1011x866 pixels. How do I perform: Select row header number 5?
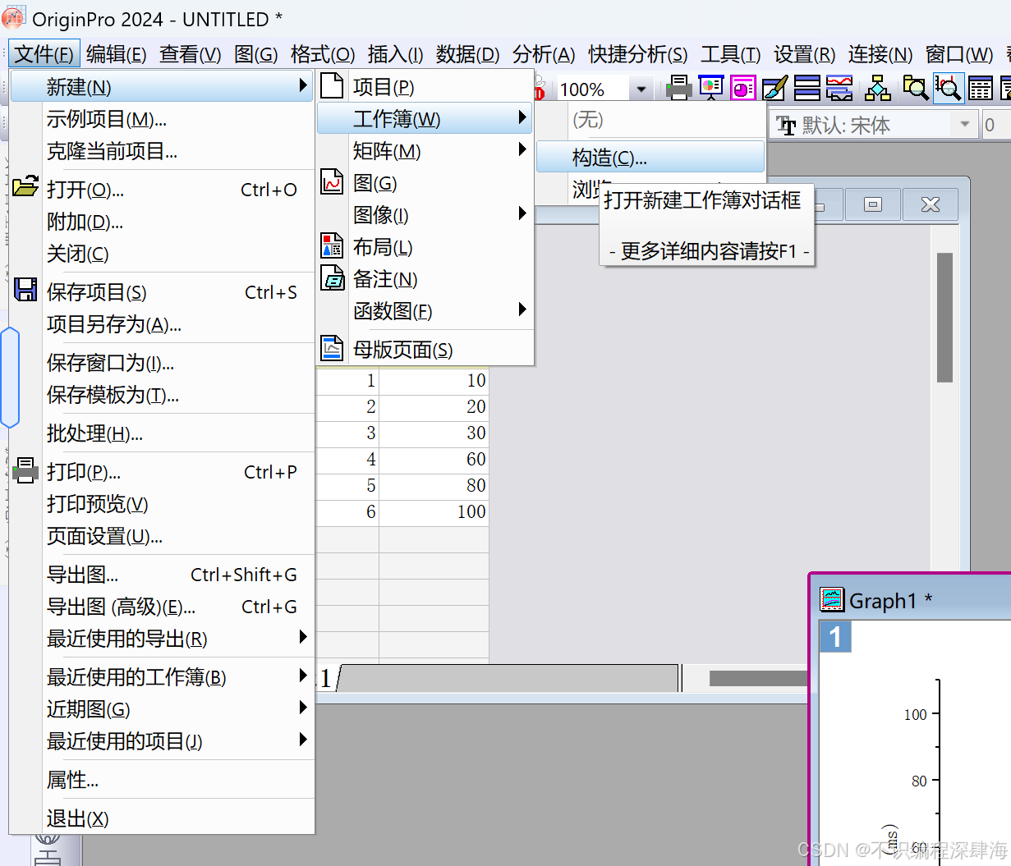pos(347,485)
